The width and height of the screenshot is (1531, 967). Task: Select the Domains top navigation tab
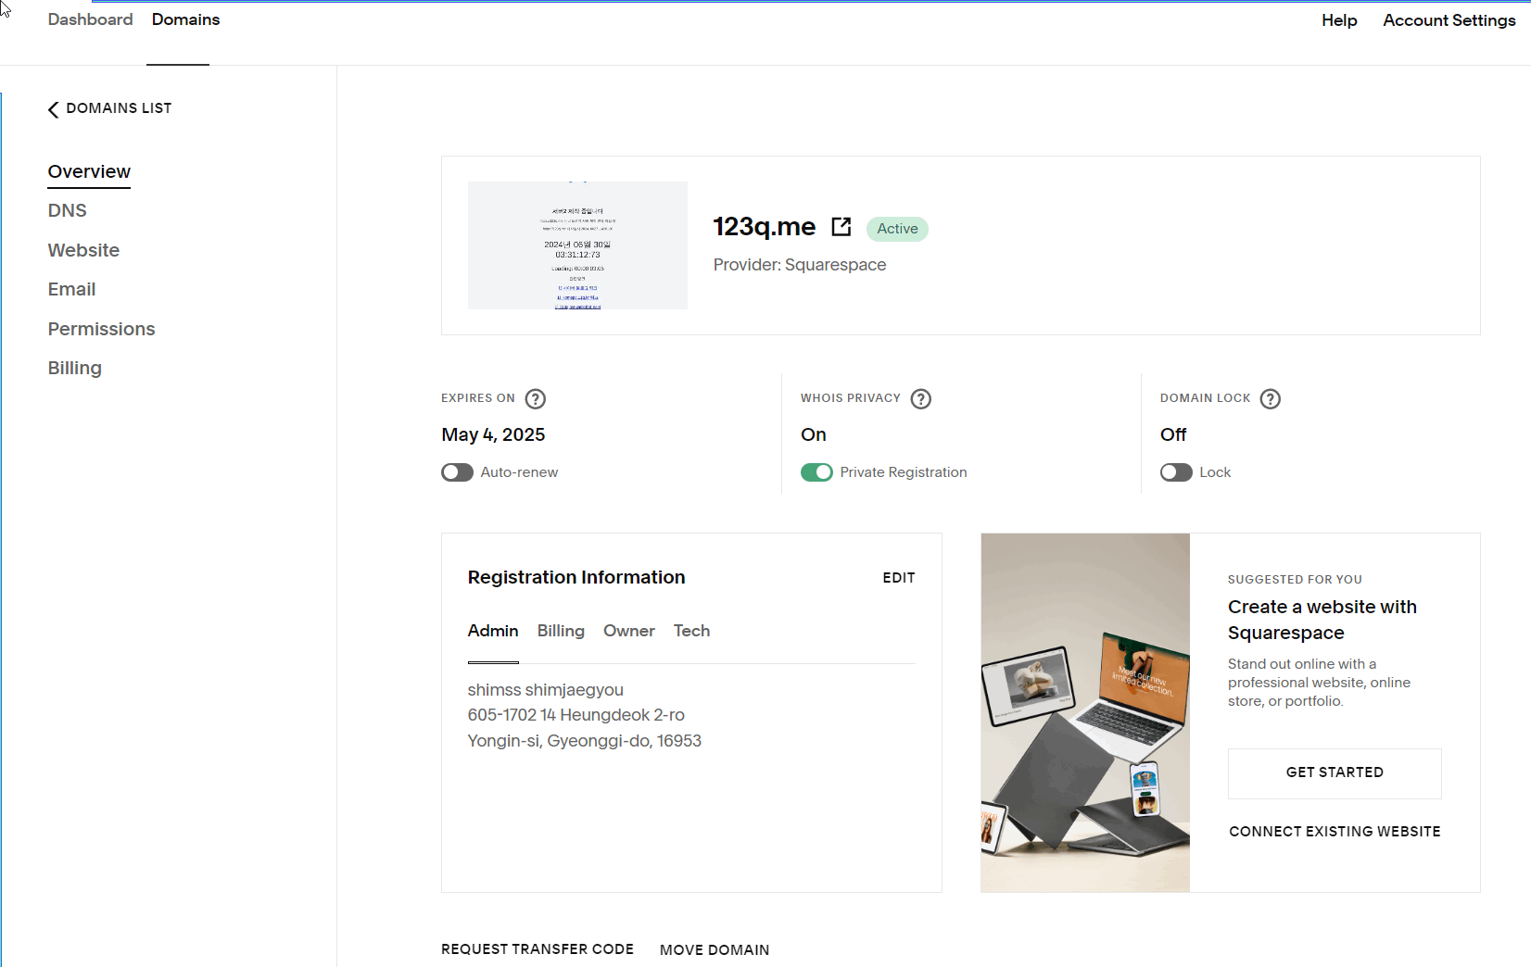[x=186, y=19]
